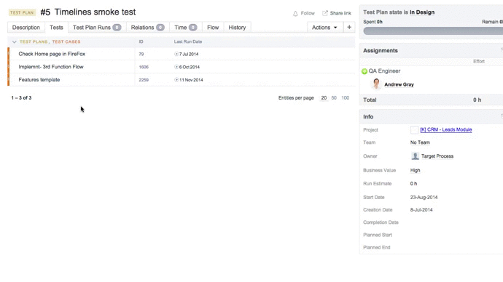Click ID 79
The width and height of the screenshot is (503, 282).
(x=141, y=54)
